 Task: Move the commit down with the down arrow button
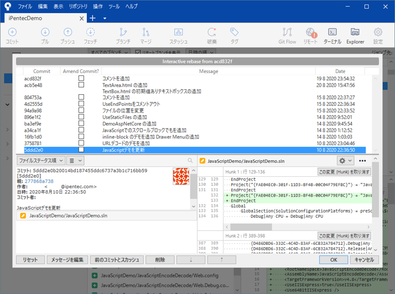(x=191, y=260)
